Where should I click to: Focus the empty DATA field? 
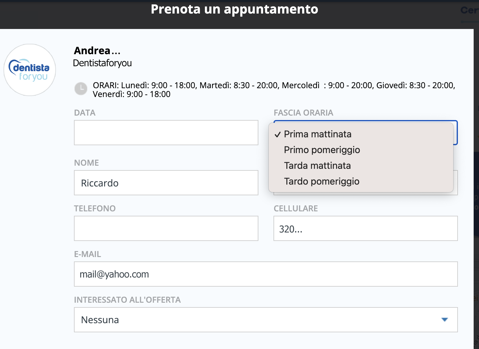[x=166, y=133]
